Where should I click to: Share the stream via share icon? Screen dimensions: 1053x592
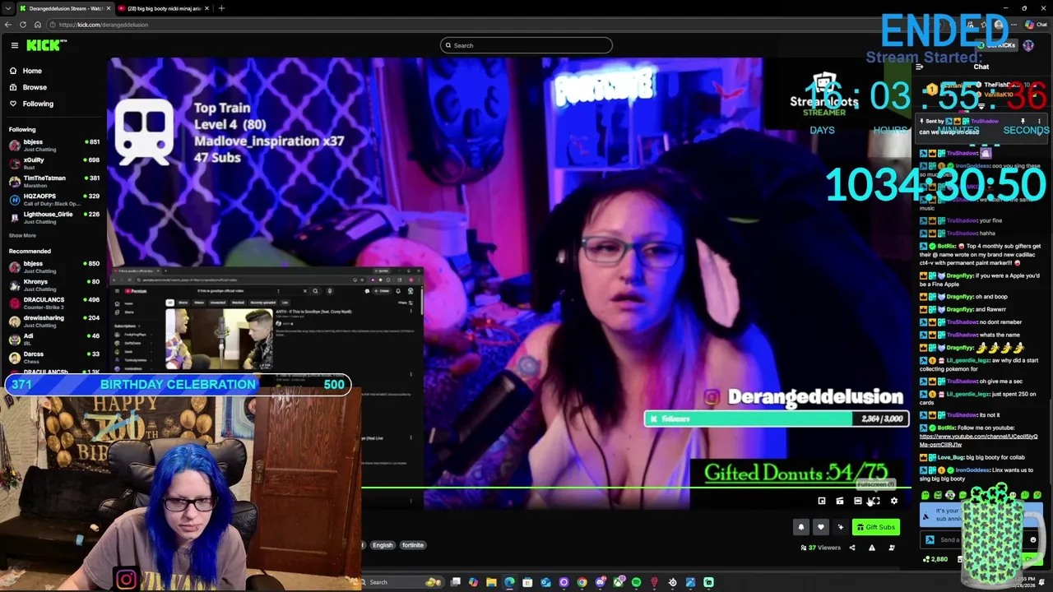click(852, 548)
